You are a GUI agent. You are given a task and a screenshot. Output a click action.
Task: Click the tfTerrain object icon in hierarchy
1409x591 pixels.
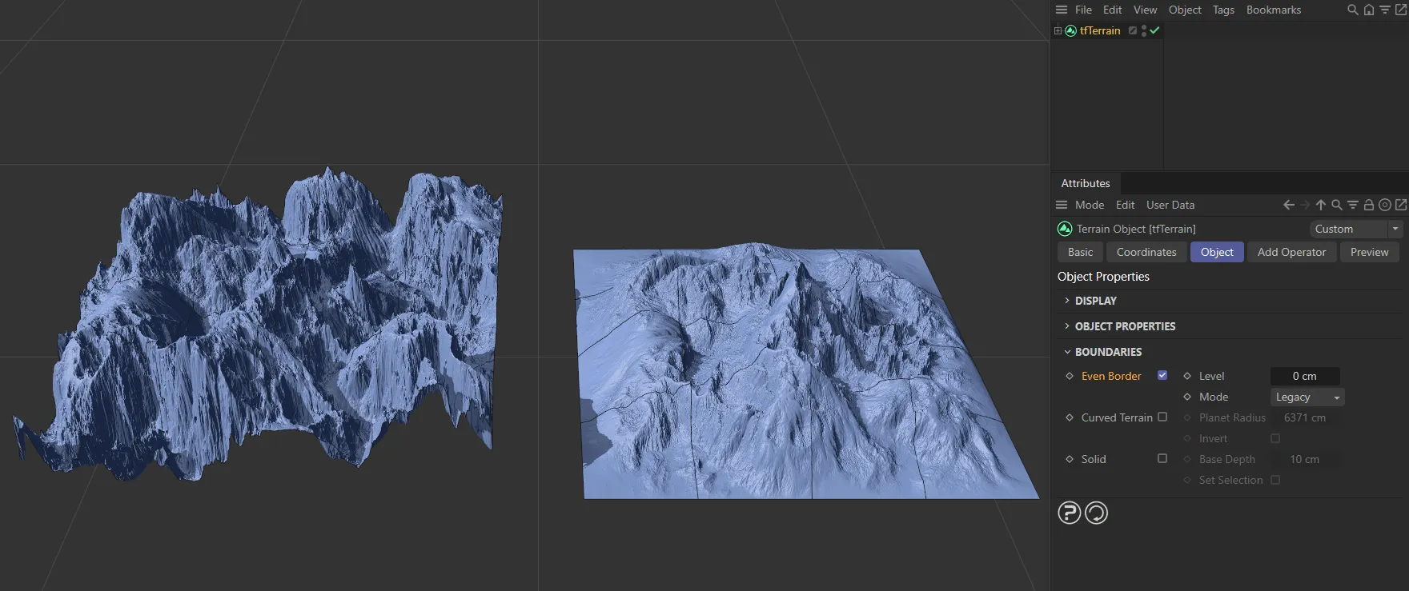point(1070,30)
